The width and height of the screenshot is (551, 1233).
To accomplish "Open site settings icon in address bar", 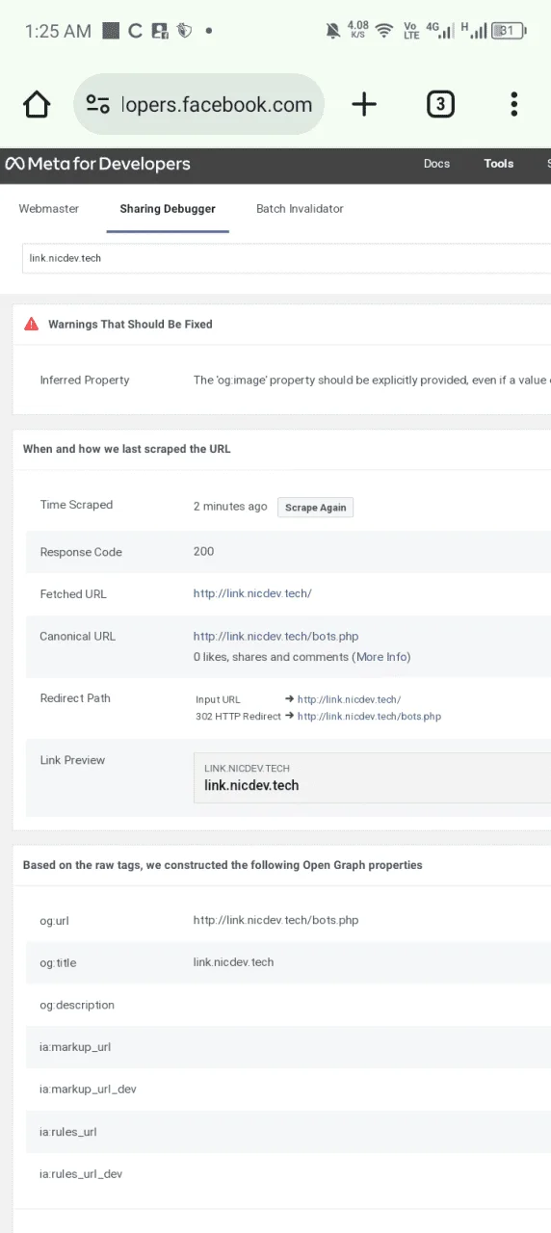I will click(x=97, y=104).
